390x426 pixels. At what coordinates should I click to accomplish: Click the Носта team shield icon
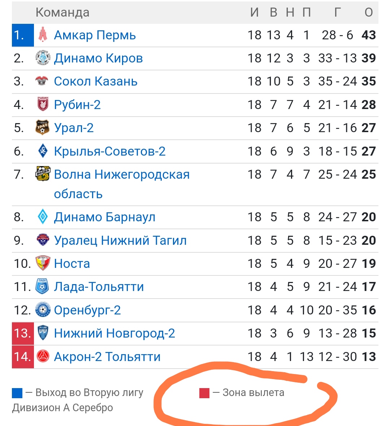(x=43, y=263)
